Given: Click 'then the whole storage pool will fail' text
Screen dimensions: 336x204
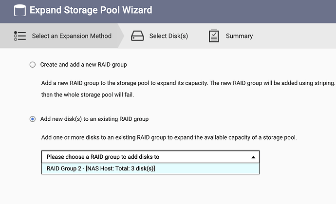Looking at the screenshot, I should click(x=87, y=94).
